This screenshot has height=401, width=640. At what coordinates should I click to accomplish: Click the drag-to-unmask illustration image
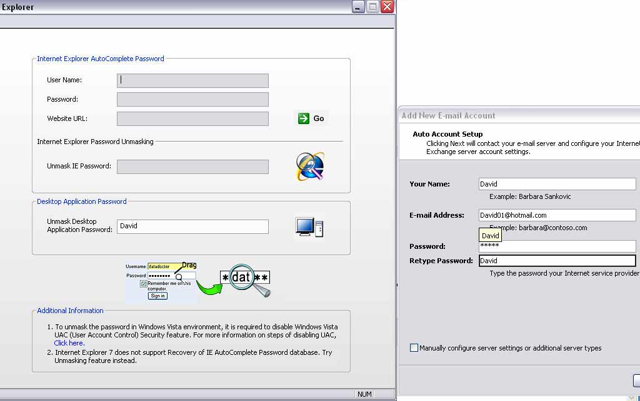click(198, 282)
